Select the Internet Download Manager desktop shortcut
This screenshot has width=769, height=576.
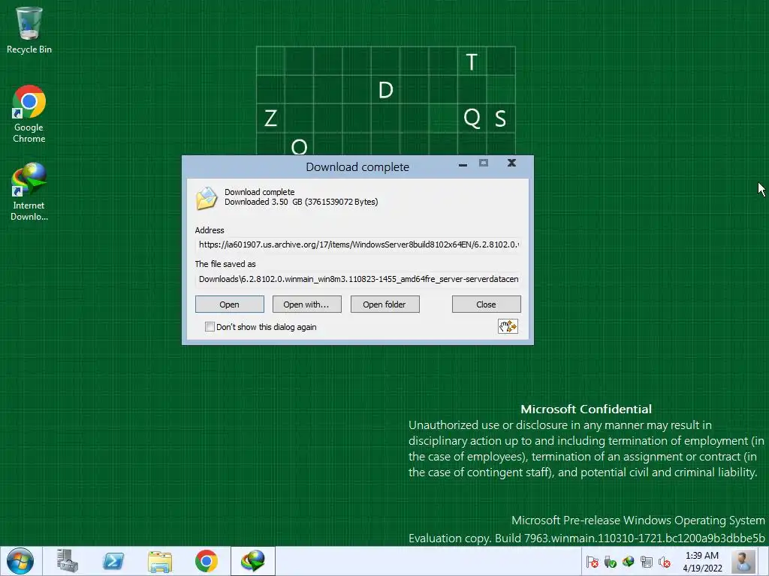[x=29, y=192]
